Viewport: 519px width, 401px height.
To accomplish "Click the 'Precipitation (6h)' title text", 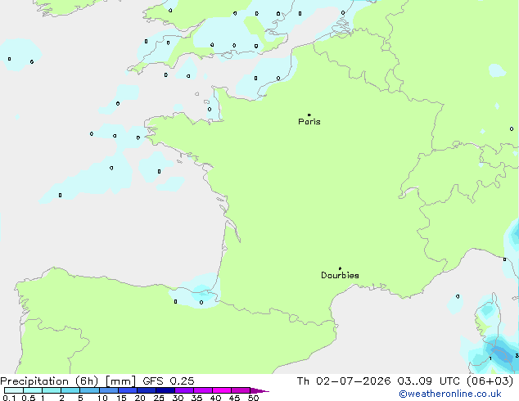I will click(x=49, y=381).
